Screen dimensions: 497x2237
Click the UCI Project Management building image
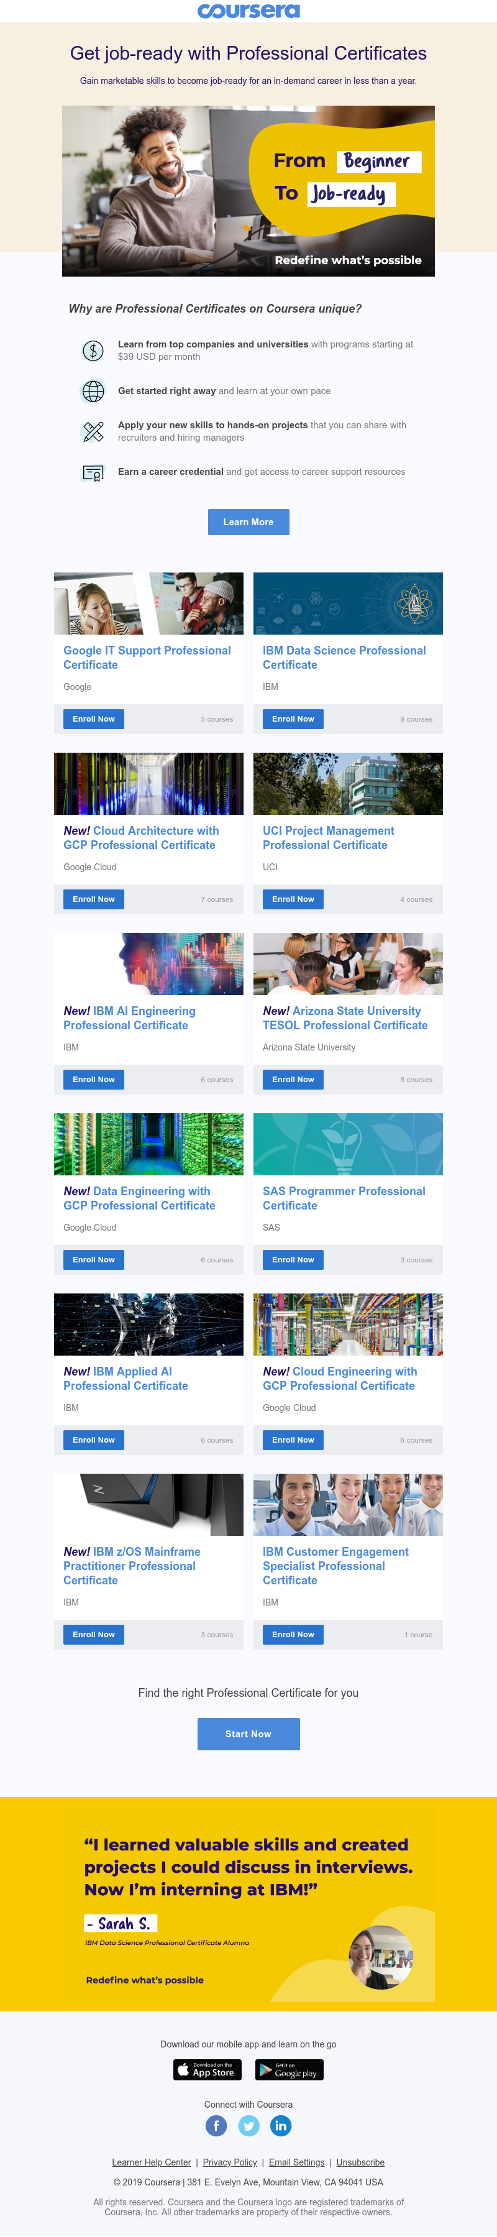click(348, 783)
